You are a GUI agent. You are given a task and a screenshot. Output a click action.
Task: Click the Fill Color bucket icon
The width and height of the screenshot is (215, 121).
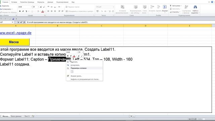pos(38,11)
